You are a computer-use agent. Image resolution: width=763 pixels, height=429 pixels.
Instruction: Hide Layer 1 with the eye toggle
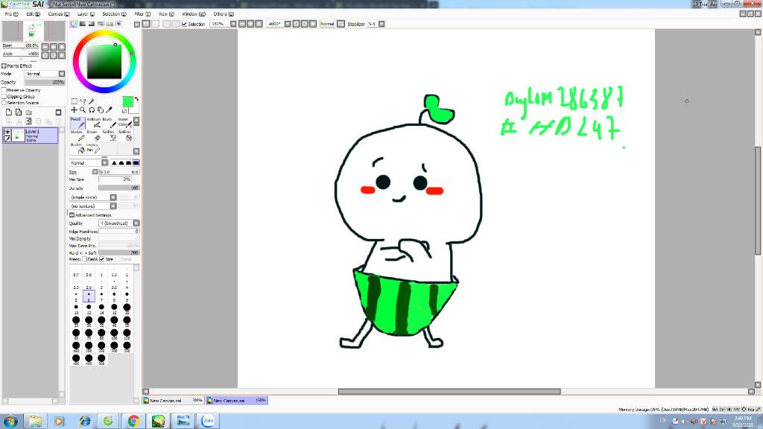coord(7,132)
